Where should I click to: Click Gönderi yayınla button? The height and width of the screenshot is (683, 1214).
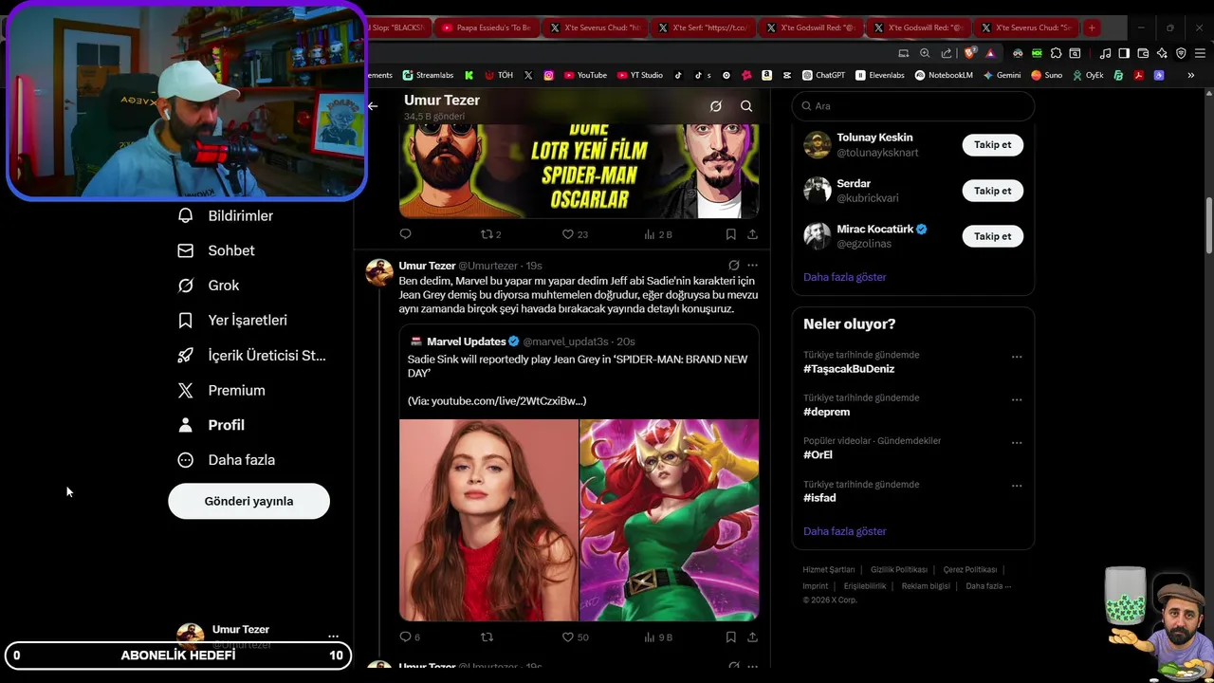248,501
